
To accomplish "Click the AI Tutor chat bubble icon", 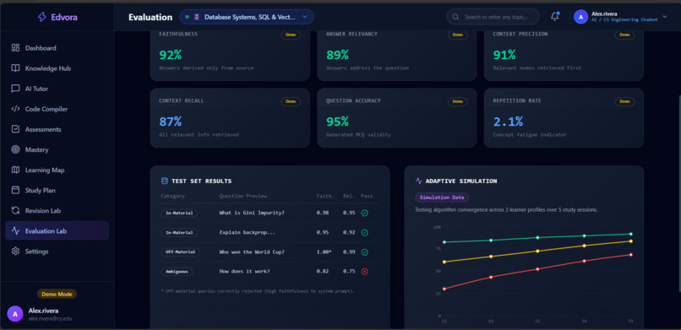I will pos(16,89).
